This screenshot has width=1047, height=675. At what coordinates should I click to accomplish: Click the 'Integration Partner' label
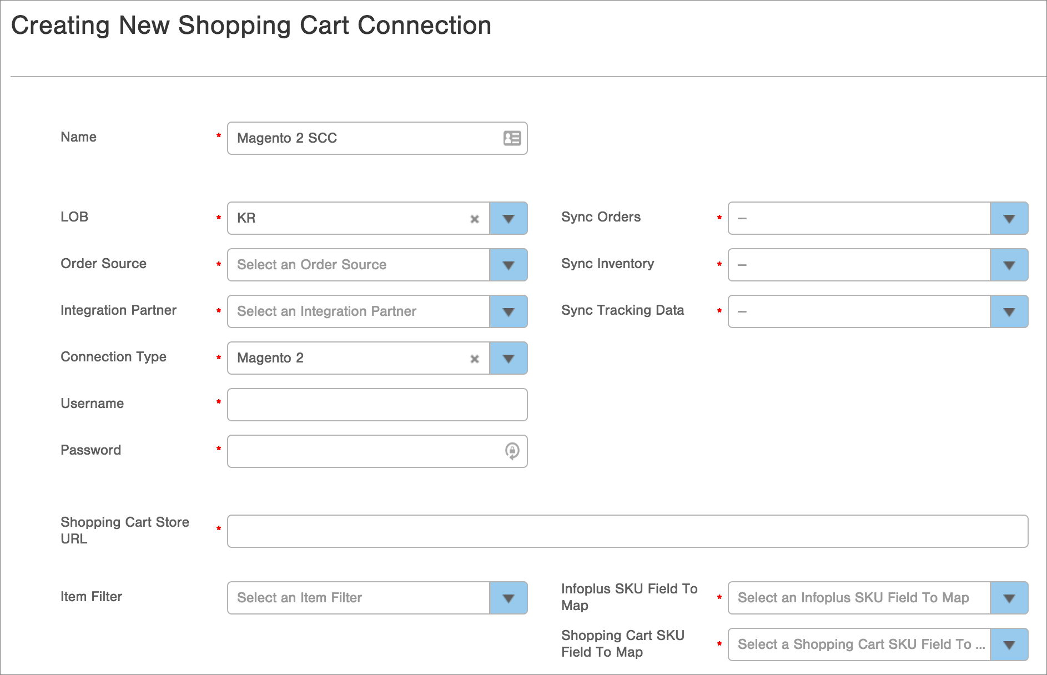[118, 310]
